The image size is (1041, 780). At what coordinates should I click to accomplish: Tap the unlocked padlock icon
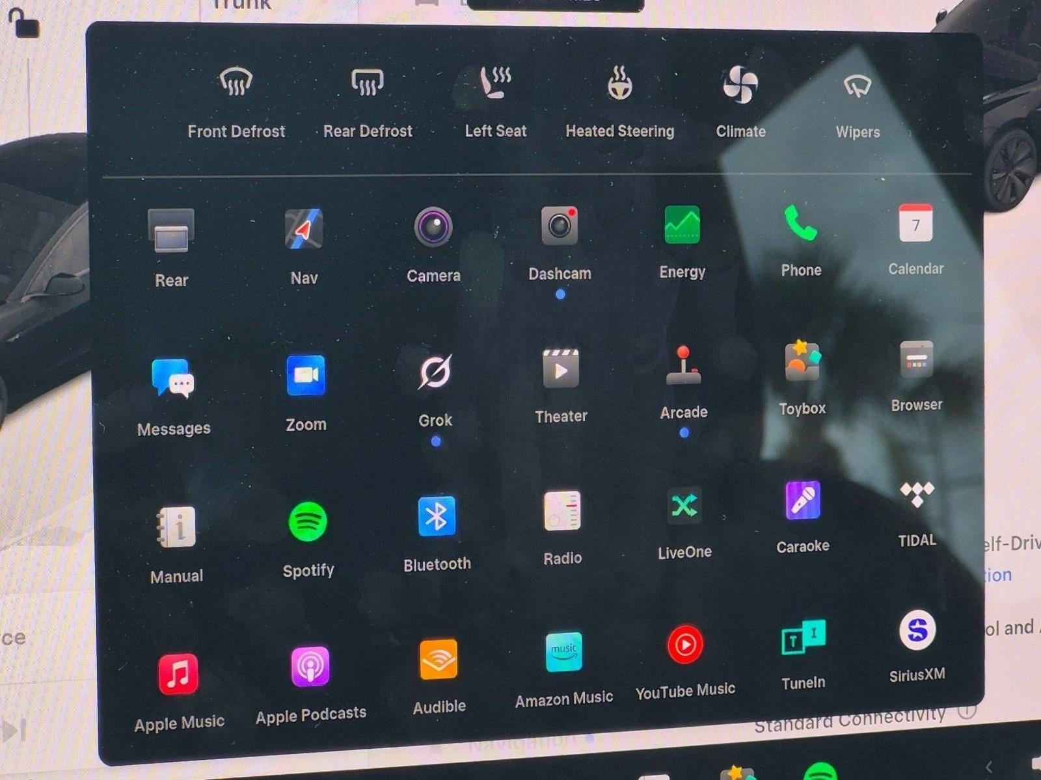coord(24,23)
